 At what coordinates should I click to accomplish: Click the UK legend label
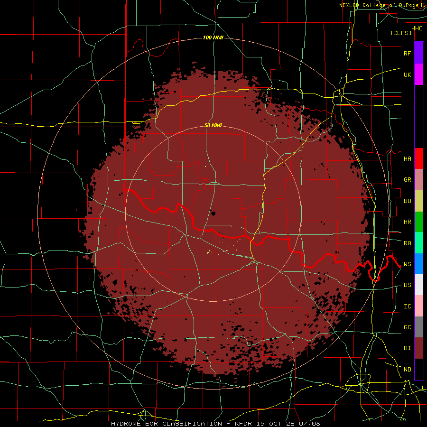(407, 74)
